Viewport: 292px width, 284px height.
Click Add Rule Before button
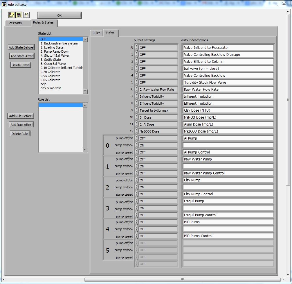click(21, 116)
